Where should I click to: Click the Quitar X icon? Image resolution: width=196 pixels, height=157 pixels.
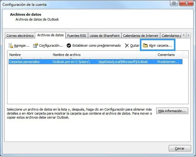tap(127, 46)
